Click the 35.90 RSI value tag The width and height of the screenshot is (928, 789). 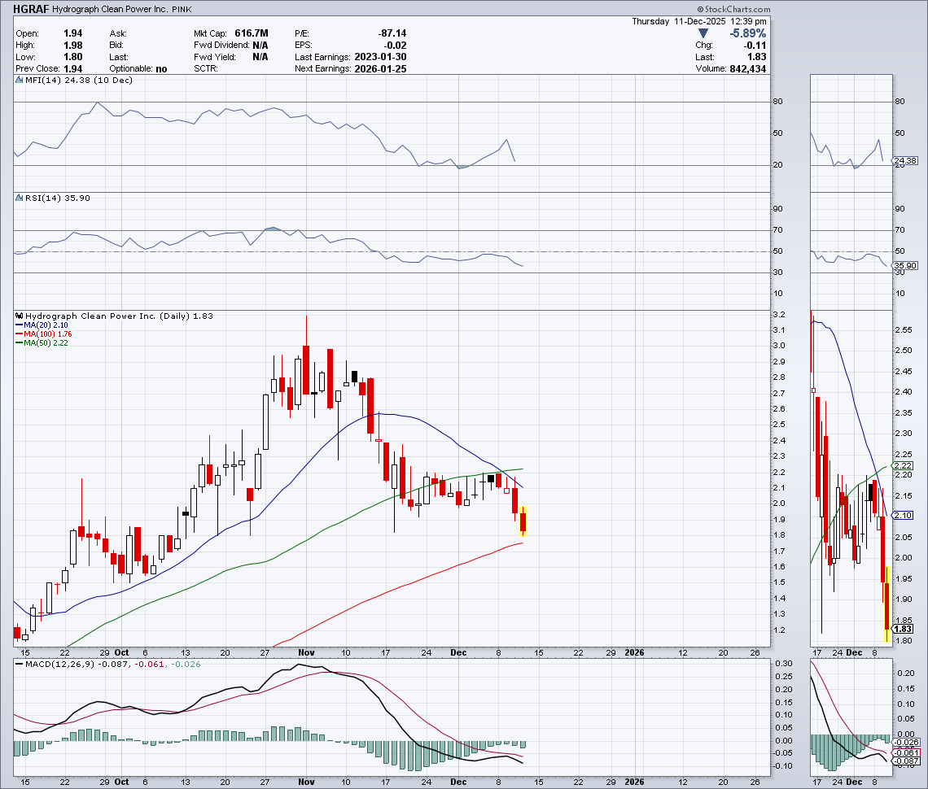point(905,266)
